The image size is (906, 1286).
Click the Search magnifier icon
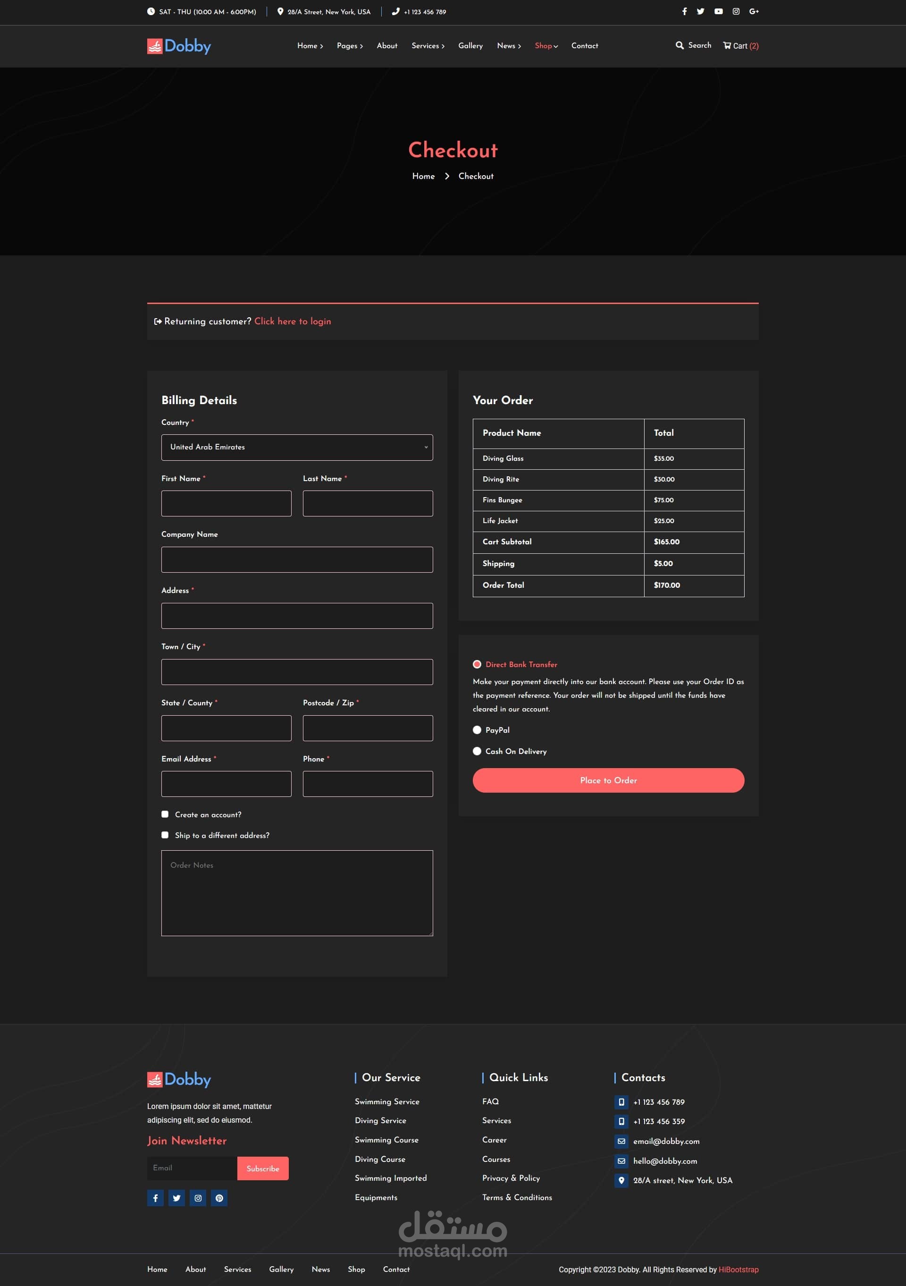click(x=679, y=45)
